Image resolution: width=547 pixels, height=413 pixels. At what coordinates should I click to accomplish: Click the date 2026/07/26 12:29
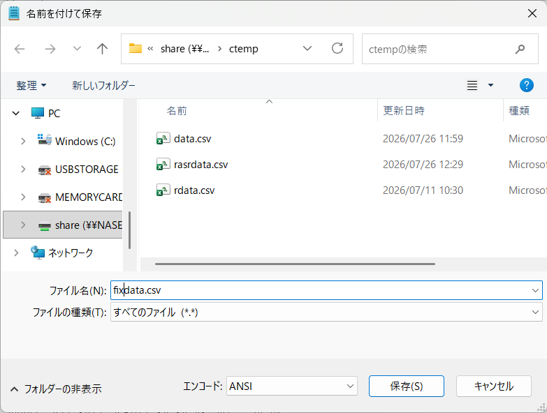[x=423, y=165]
